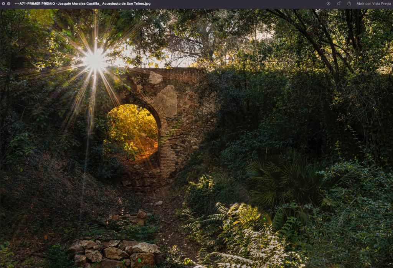This screenshot has width=393, height=268.
Task: Click 'Abrir con Vista Previa' button
Action: point(373,3)
